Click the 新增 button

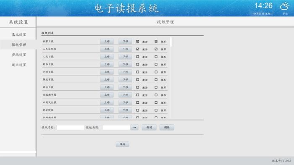pyautogui.click(x=149, y=128)
